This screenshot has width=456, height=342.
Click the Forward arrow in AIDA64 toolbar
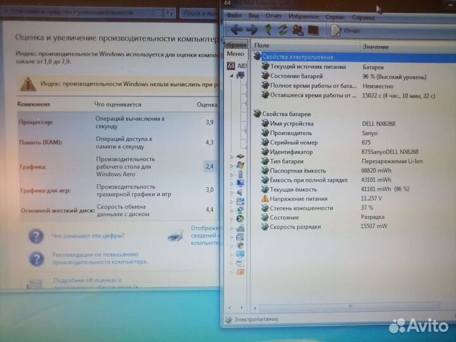click(251, 29)
